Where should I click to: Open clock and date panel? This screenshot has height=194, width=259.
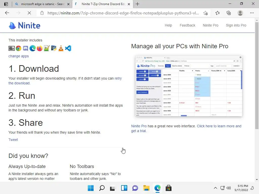(241, 188)
